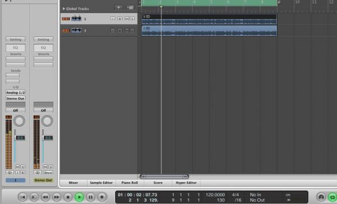This screenshot has width=337, height=204.
Task: Click the horizontal scrollbar thumb in the Arrange area
Action: click(164, 176)
